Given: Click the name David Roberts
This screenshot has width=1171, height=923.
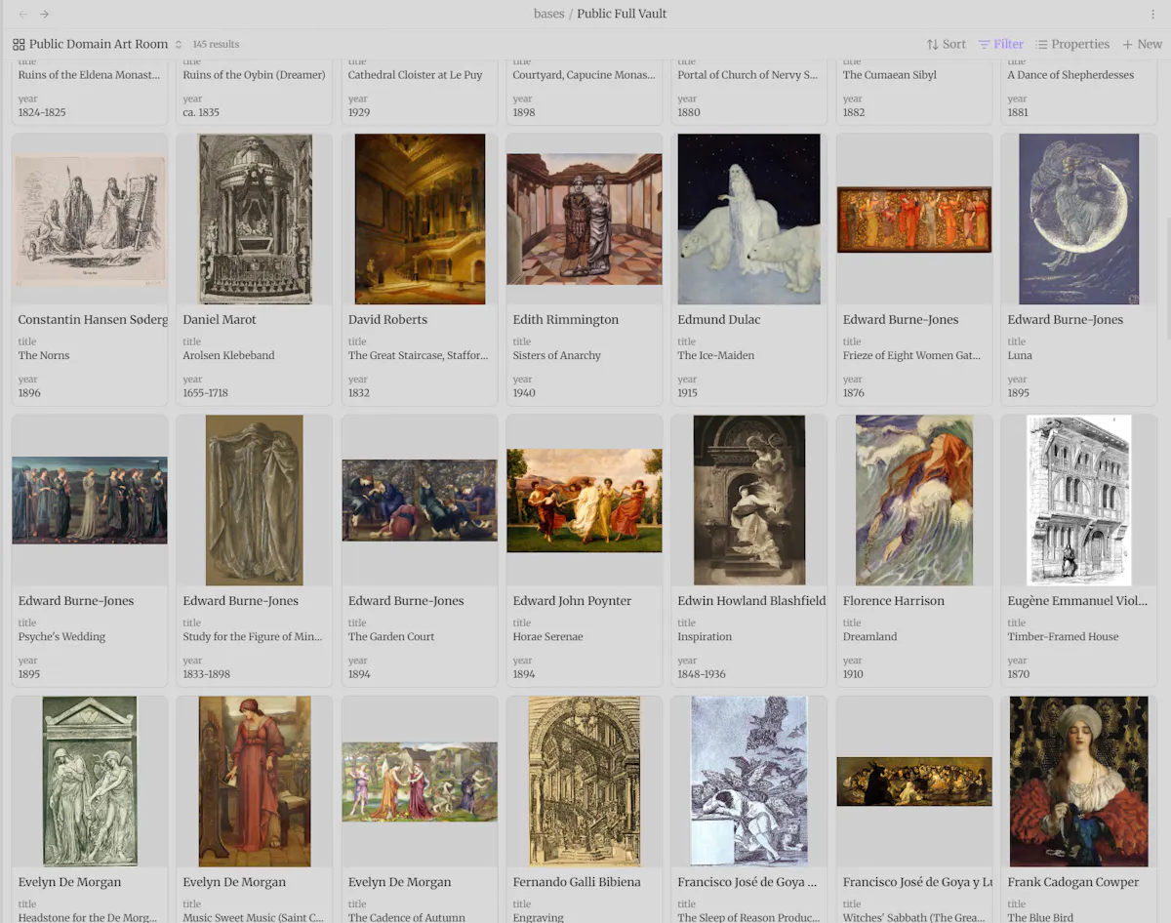Looking at the screenshot, I should coord(387,320).
